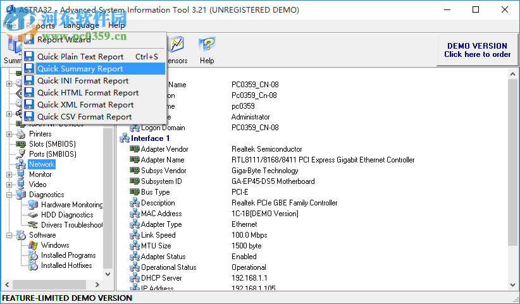Click the save icon beside Quick XML Format Report
This screenshot has height=304, width=520.
tap(29, 105)
